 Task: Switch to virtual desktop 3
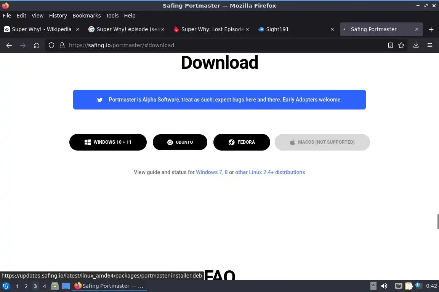pyautogui.click(x=35, y=286)
